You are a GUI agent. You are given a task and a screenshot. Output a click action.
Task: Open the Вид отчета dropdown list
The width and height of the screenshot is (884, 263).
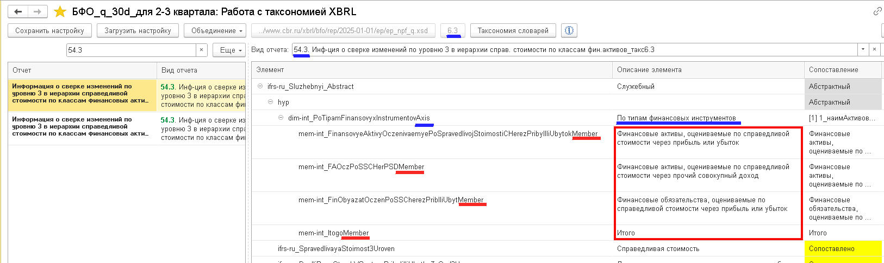coord(862,49)
